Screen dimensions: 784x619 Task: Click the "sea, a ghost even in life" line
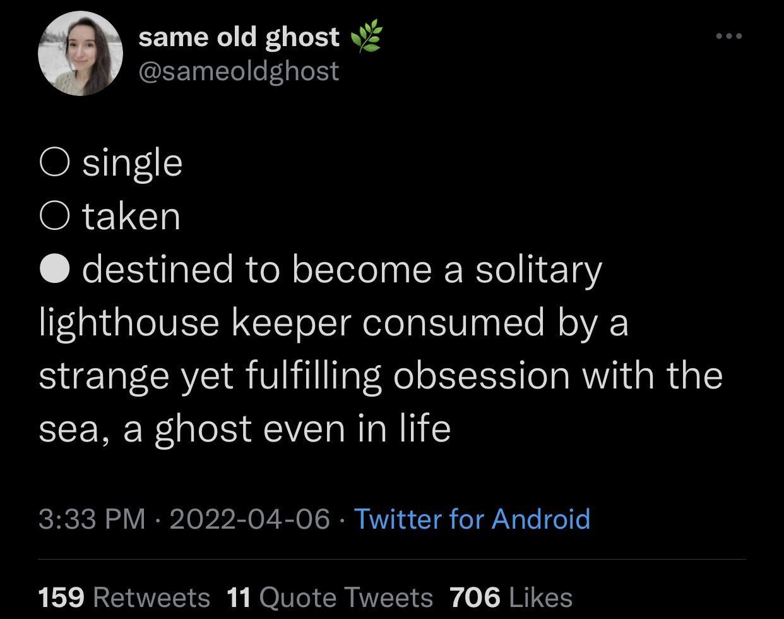click(x=244, y=428)
